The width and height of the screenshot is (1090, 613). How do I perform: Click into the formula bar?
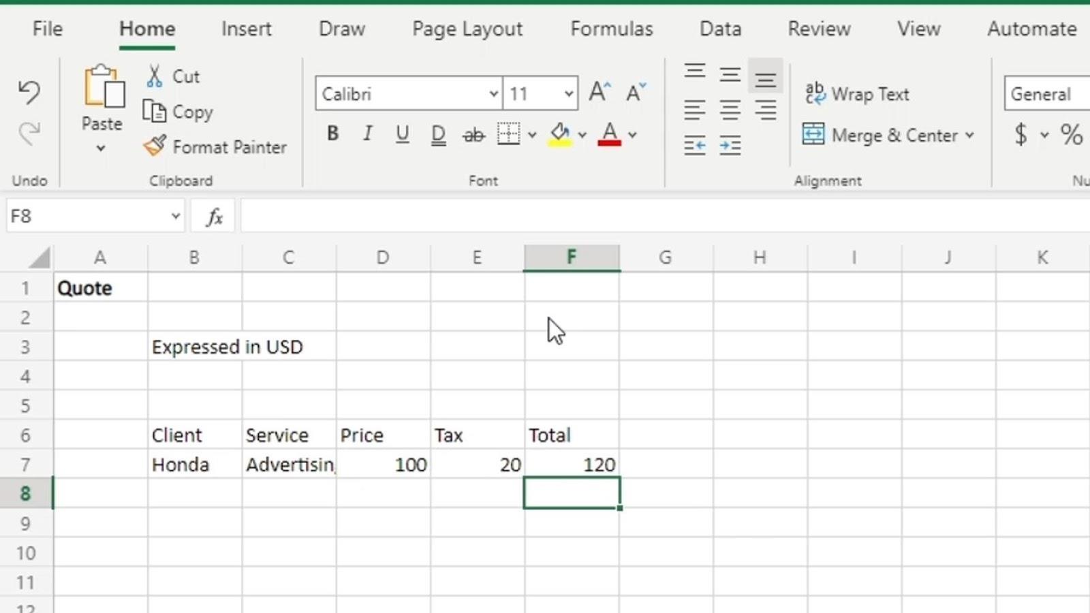coord(665,216)
